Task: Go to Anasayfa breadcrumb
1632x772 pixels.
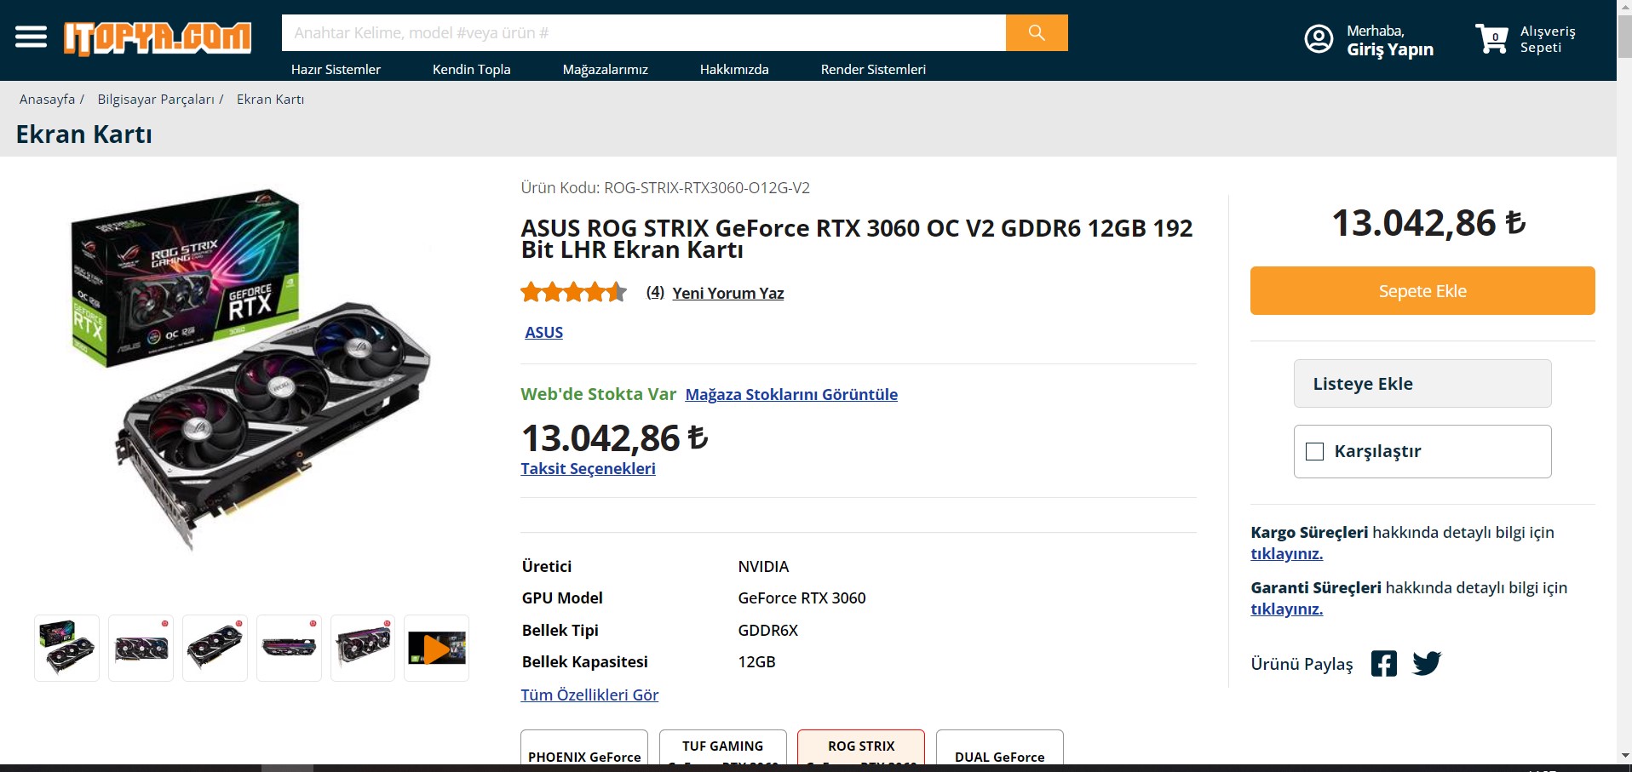Action: 47,99
